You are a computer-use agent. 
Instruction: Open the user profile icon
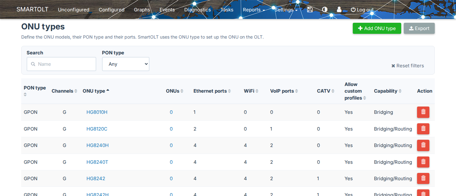339,9
